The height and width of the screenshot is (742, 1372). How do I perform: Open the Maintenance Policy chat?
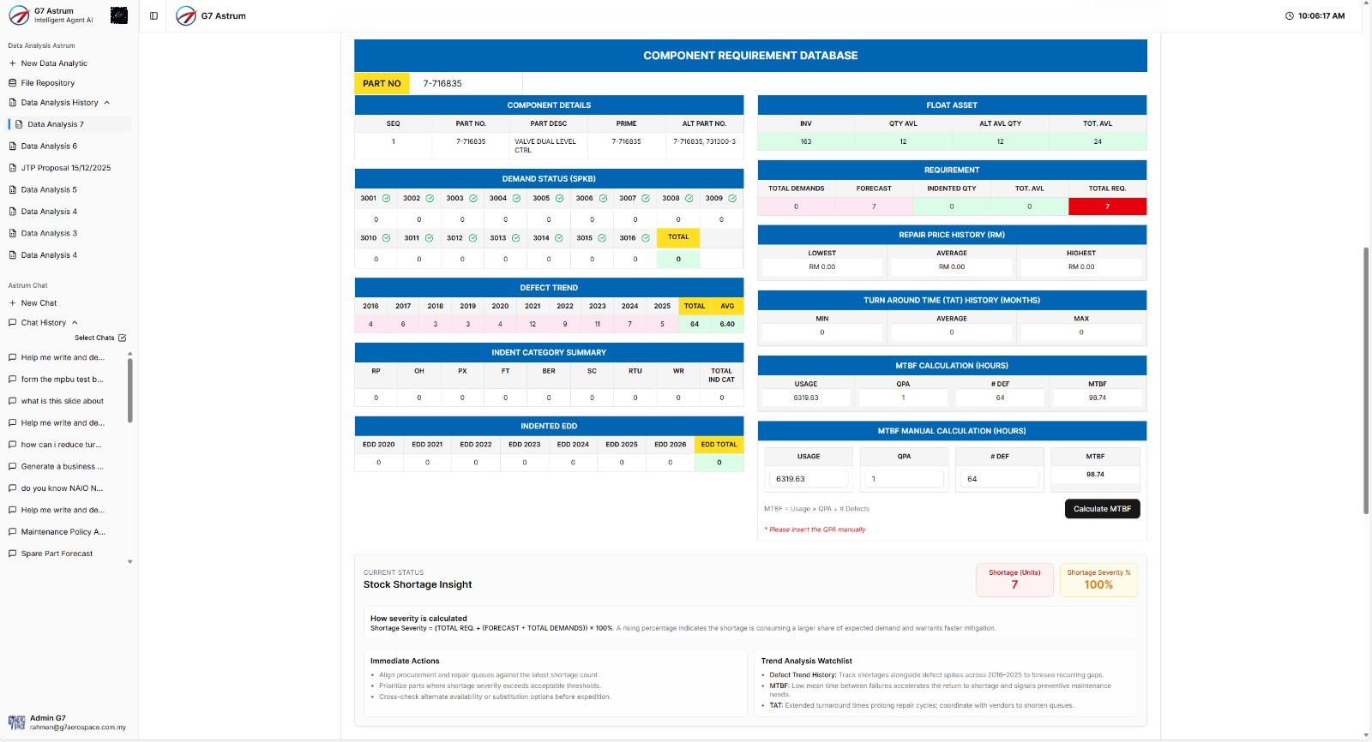63,532
